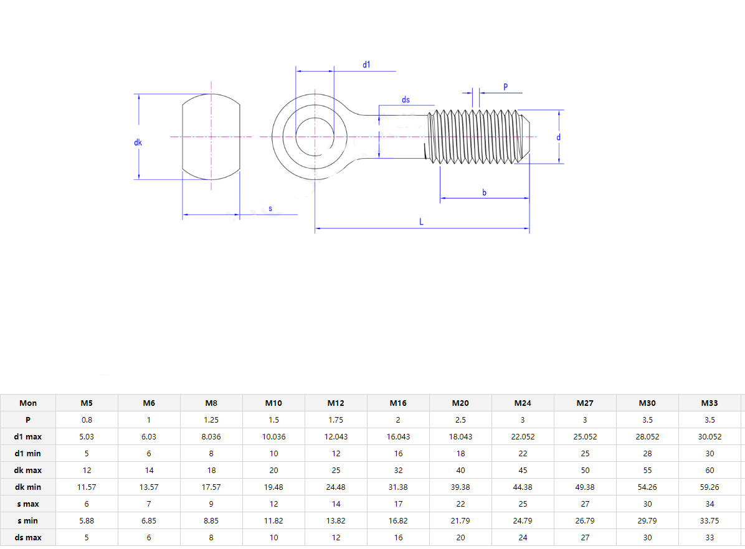The height and width of the screenshot is (549, 745).
Task: Select the d1 max row label
Action: (x=28, y=436)
